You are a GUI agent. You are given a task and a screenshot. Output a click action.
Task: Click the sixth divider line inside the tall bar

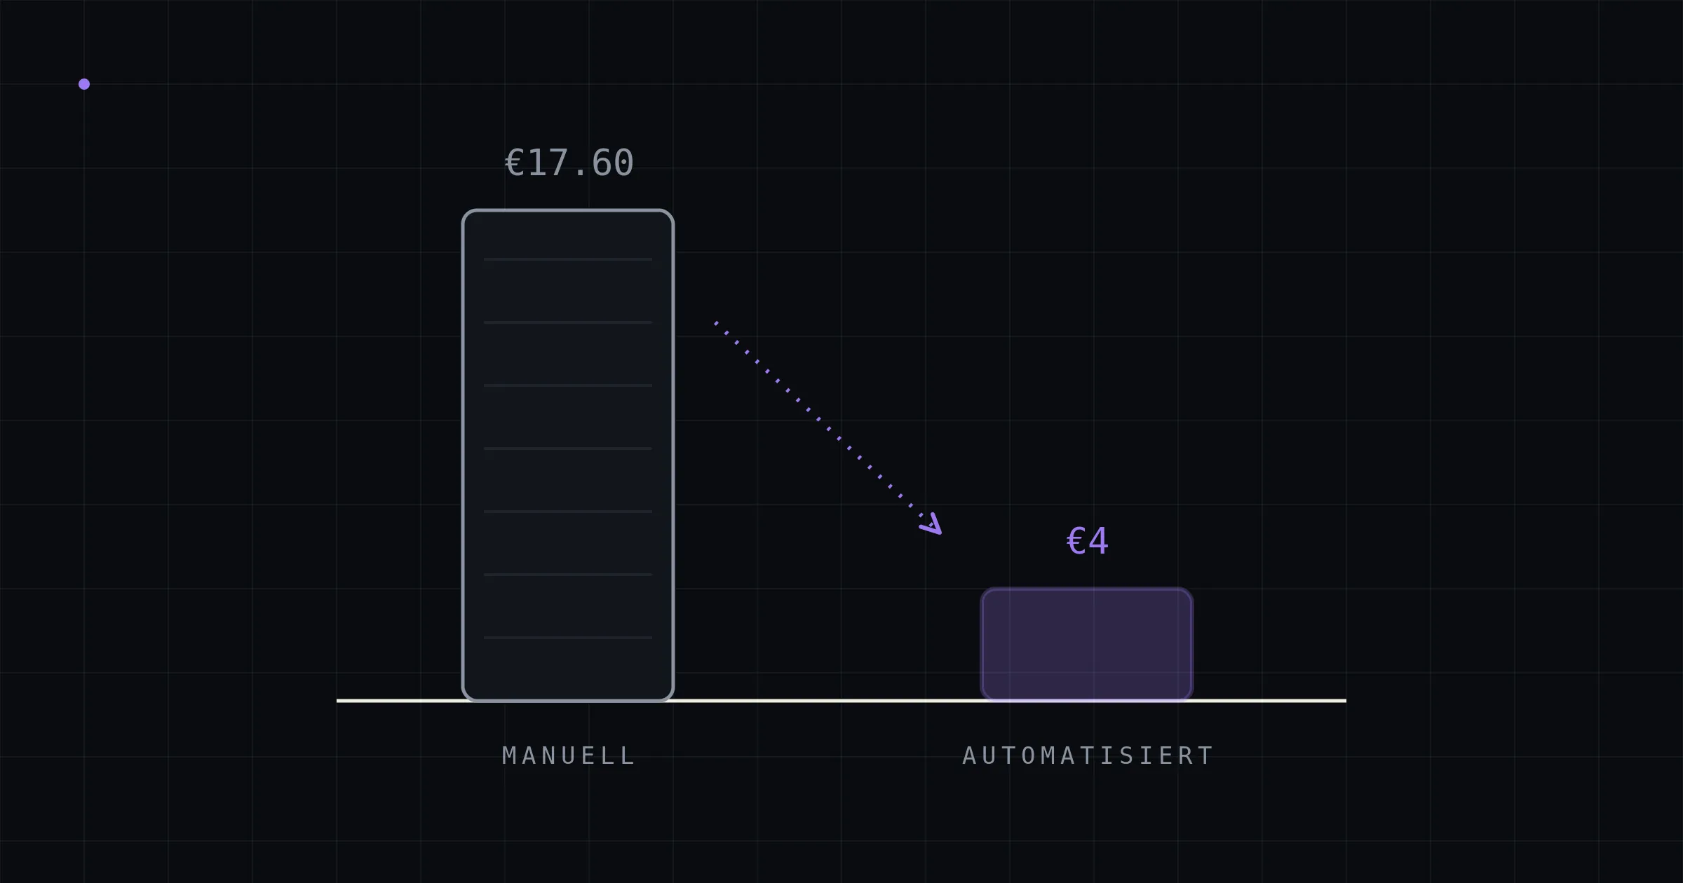(568, 575)
